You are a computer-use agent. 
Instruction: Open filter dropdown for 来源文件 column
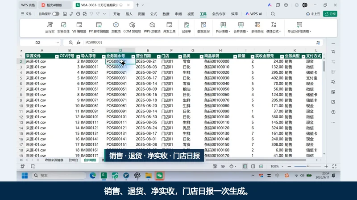coord(57,56)
